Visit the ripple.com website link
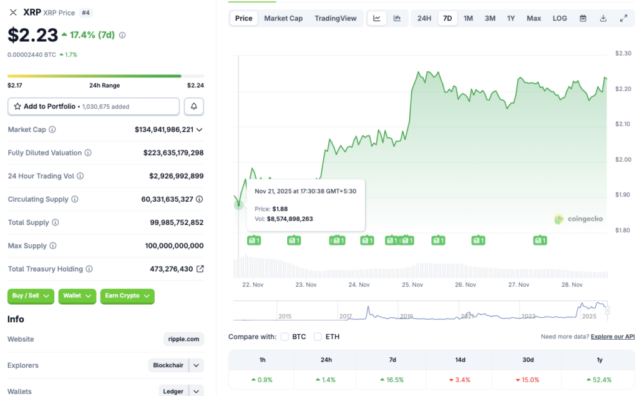This screenshot has height=396, width=639. [x=183, y=339]
